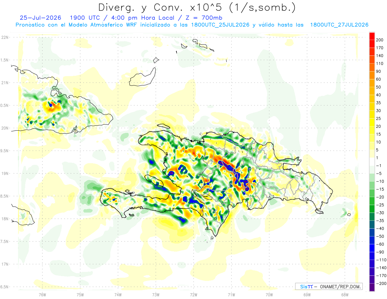This screenshot has height=299, width=387.
Task: Click the '70W' longitude axis label
Action: 269,294
